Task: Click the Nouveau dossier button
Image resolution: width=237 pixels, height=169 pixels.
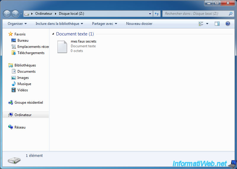Action: (139, 24)
